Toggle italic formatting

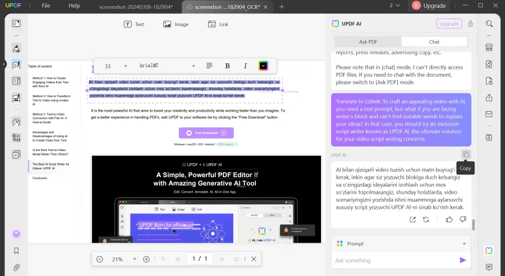[245, 66]
